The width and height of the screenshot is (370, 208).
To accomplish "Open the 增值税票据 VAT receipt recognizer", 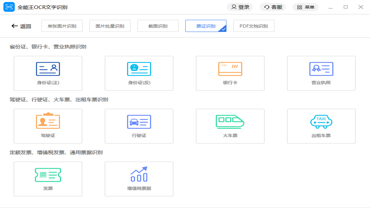I will 139,179.
